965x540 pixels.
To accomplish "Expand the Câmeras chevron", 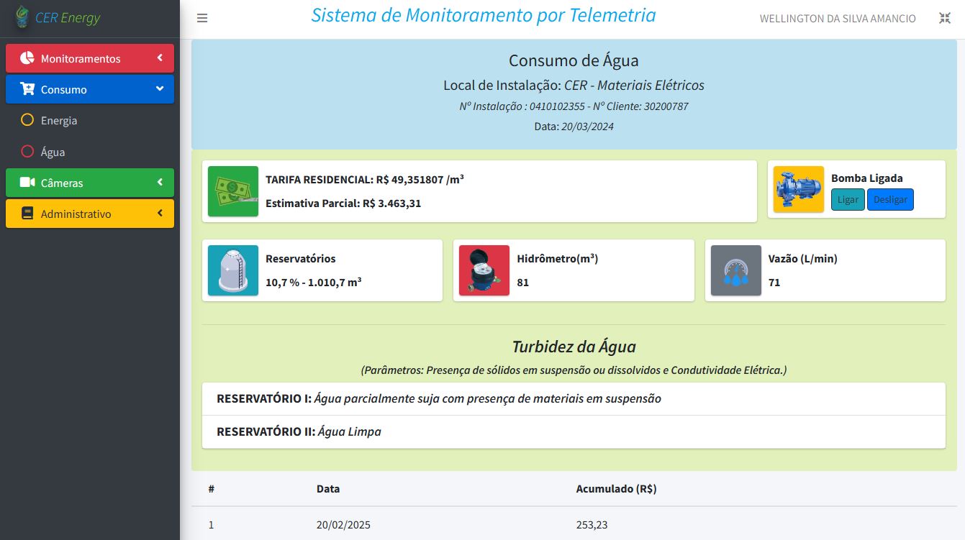I will (x=160, y=183).
